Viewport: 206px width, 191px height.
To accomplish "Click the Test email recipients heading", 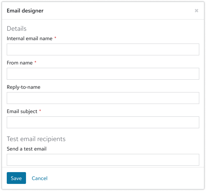I will [x=36, y=139].
